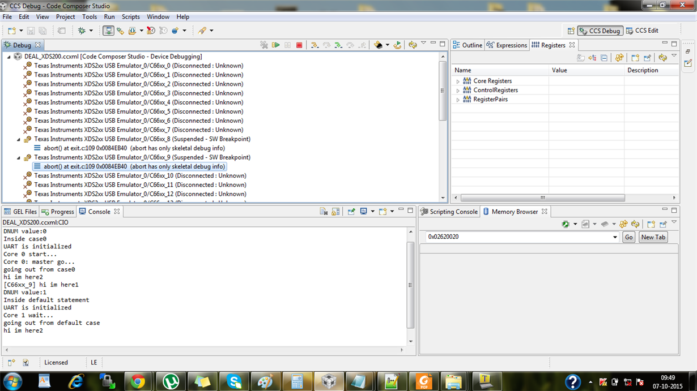The width and height of the screenshot is (697, 391).
Task: Click the Collapse All icon in Registers view
Action: (604, 58)
